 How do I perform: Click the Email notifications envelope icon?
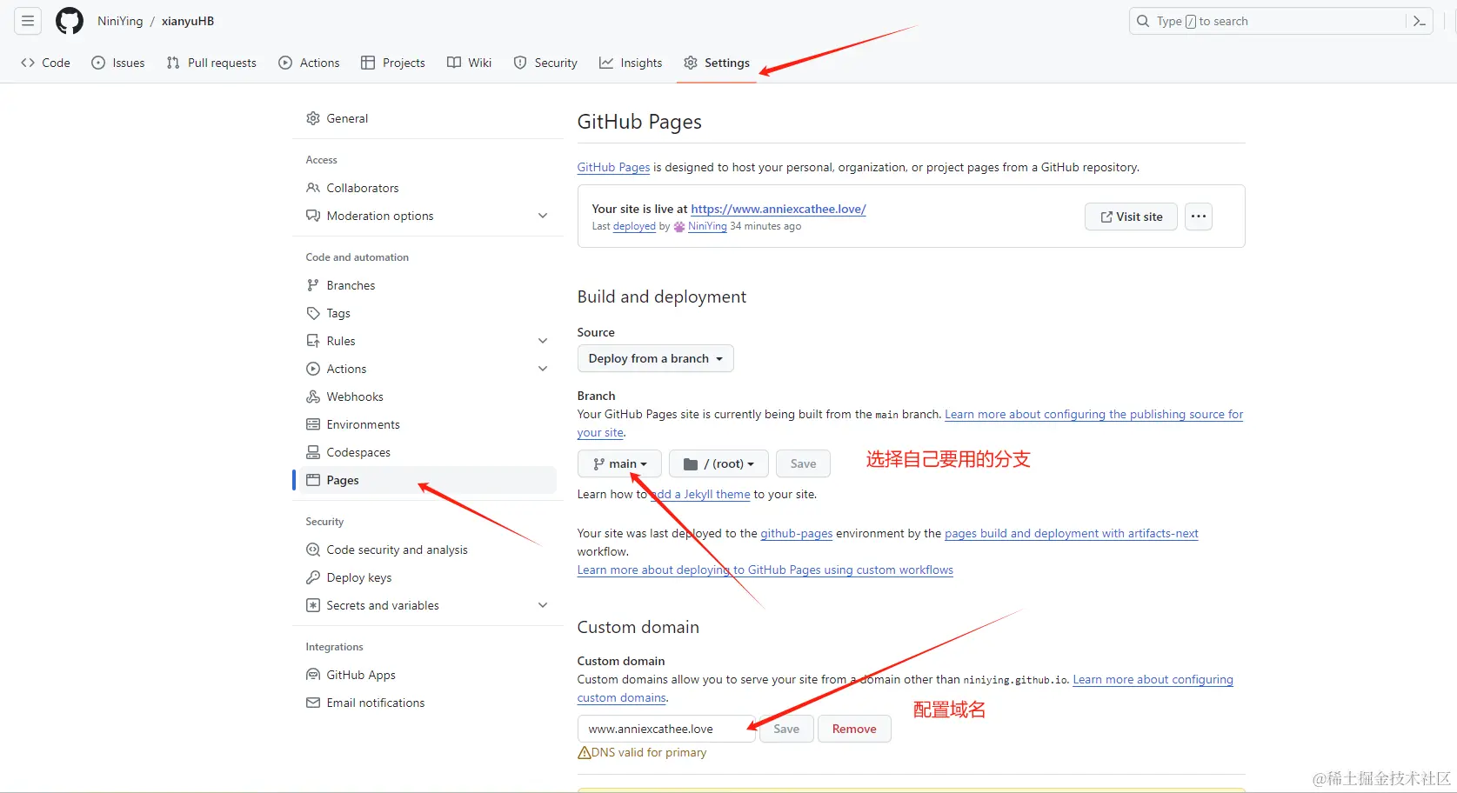(x=313, y=703)
